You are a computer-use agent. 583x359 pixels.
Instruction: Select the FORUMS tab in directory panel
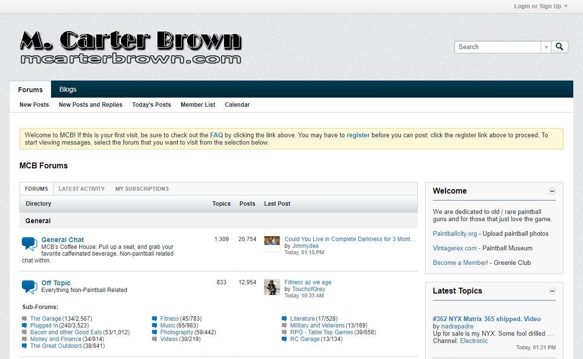[36, 189]
